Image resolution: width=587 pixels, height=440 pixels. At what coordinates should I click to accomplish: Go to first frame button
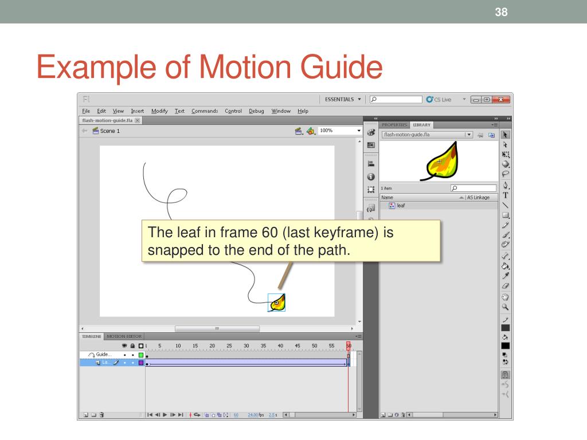(150, 415)
